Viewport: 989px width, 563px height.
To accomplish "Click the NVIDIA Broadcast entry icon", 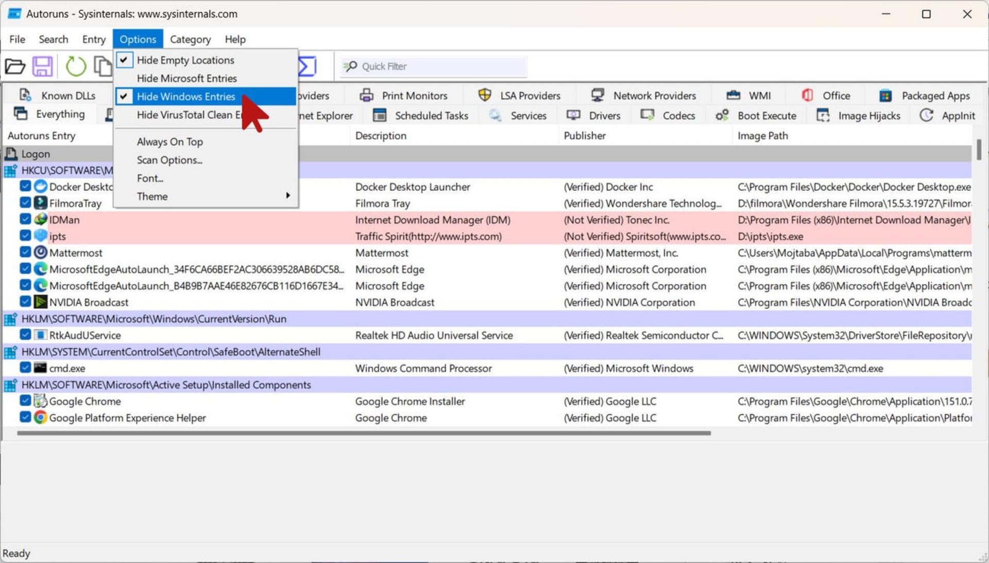I will 41,302.
